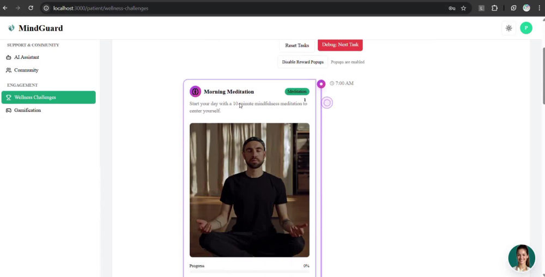Click the SUPPORT & COMMUNITY section heading
545x277 pixels.
(x=33, y=45)
